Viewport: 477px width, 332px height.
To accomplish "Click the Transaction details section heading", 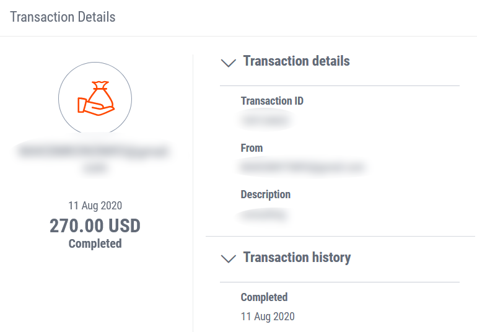I will [296, 61].
